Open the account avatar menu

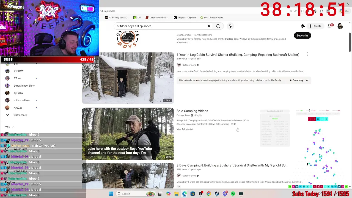(340, 26)
